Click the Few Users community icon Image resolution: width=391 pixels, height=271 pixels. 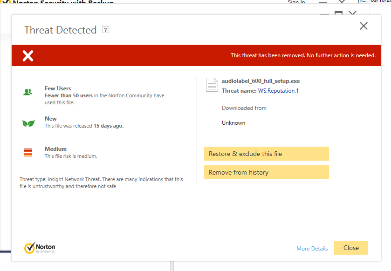[27, 92]
